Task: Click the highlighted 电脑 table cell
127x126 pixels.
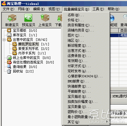Action: tap(123, 35)
